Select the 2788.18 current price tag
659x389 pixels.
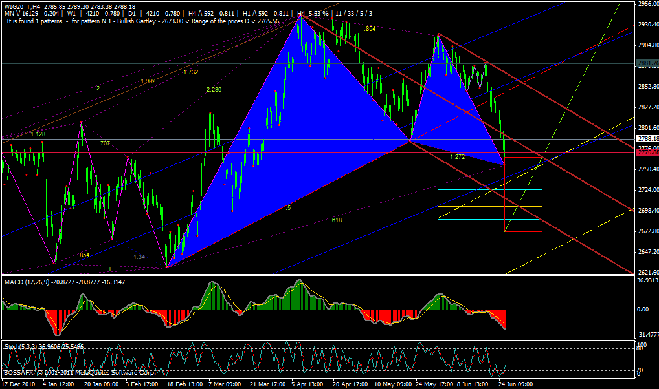coord(647,138)
